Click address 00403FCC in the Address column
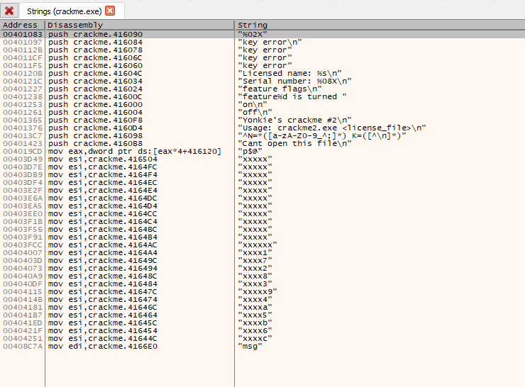This screenshot has height=387, width=525. click(23, 245)
